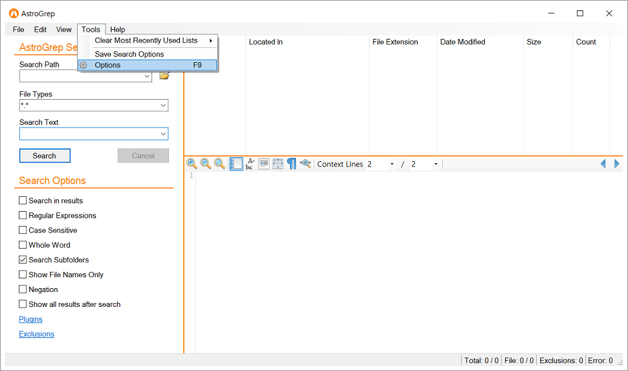Zoom out the preview text

(x=205, y=163)
